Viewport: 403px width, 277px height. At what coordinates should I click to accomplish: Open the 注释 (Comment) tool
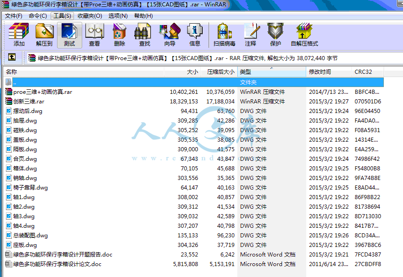[251, 35]
